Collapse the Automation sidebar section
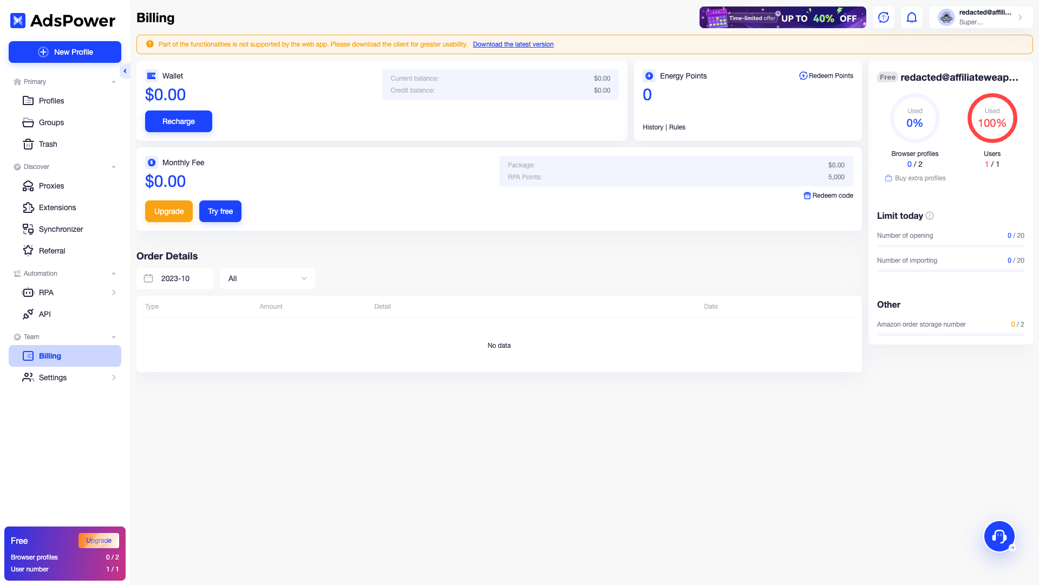The image size is (1039, 585). click(114, 274)
